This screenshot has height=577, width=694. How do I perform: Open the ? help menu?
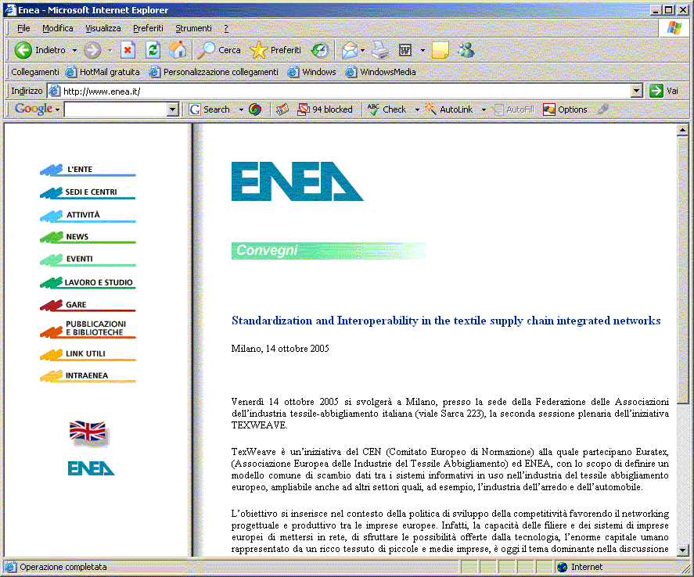click(x=226, y=28)
